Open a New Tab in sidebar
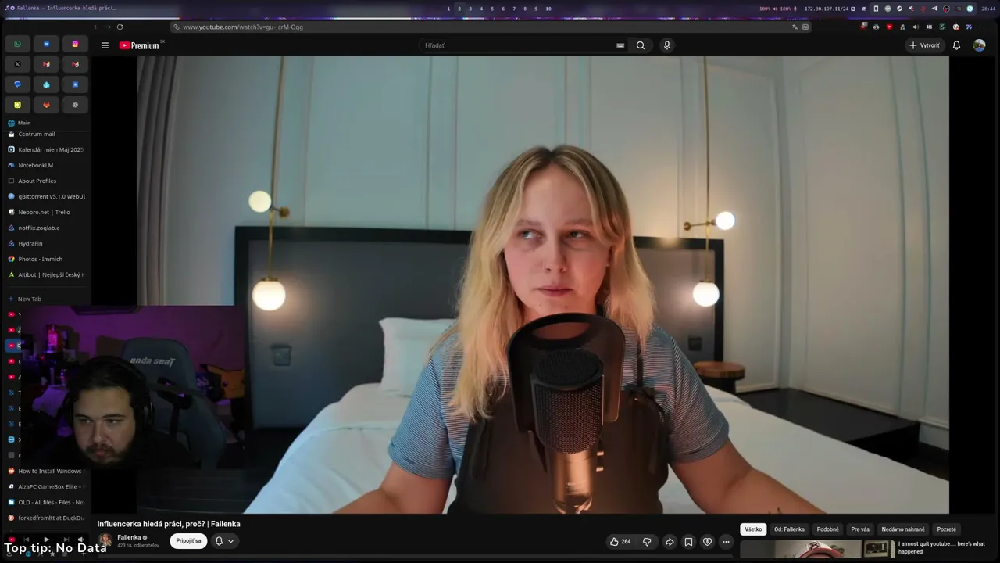 click(x=45, y=299)
